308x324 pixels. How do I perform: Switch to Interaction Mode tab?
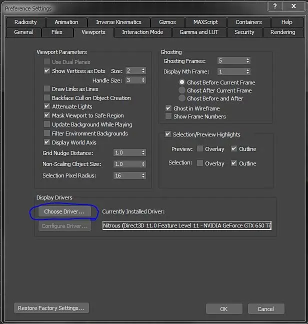(x=142, y=32)
